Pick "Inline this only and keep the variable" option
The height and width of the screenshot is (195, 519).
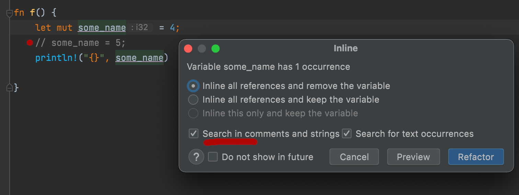[193, 113]
